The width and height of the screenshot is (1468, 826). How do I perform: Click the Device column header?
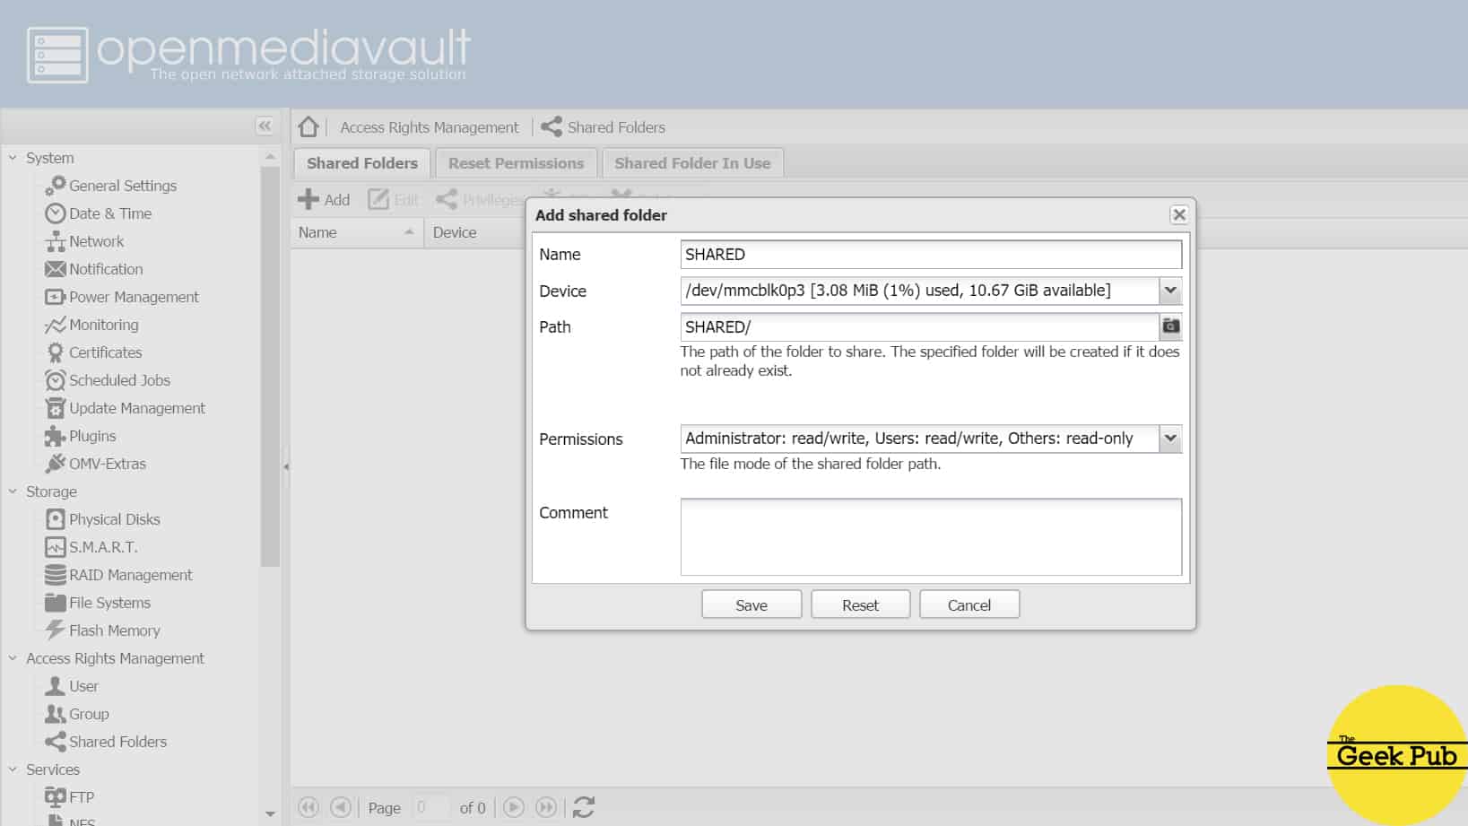(x=475, y=232)
